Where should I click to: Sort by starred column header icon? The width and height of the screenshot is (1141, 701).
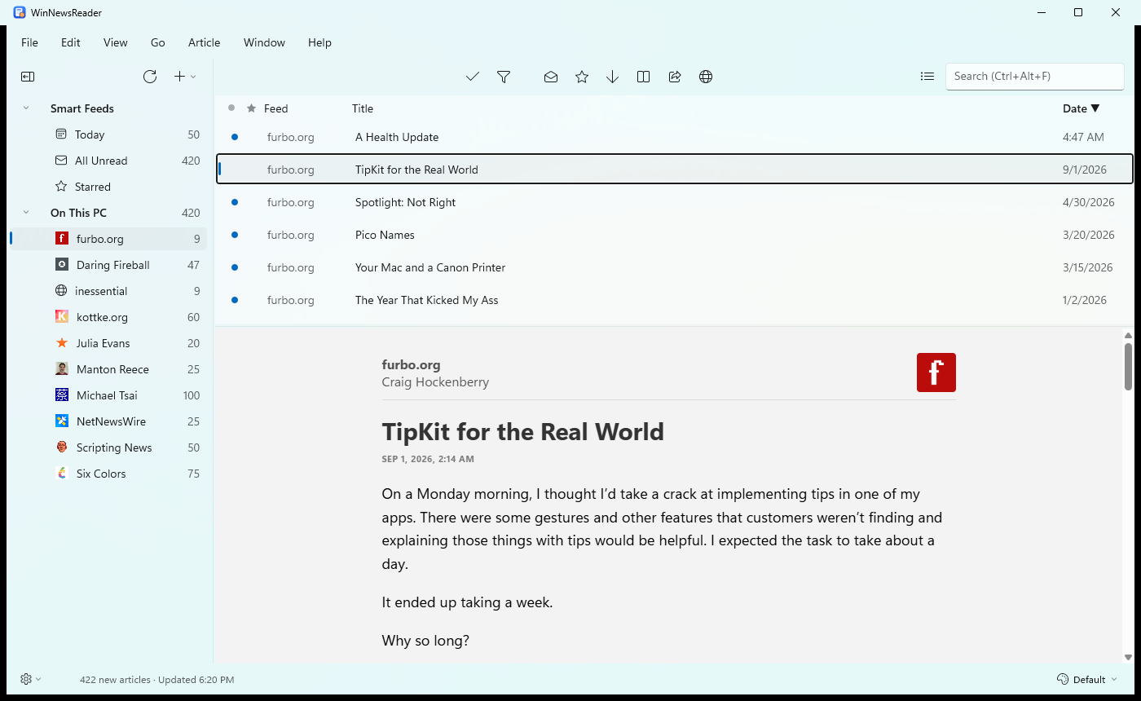(252, 108)
